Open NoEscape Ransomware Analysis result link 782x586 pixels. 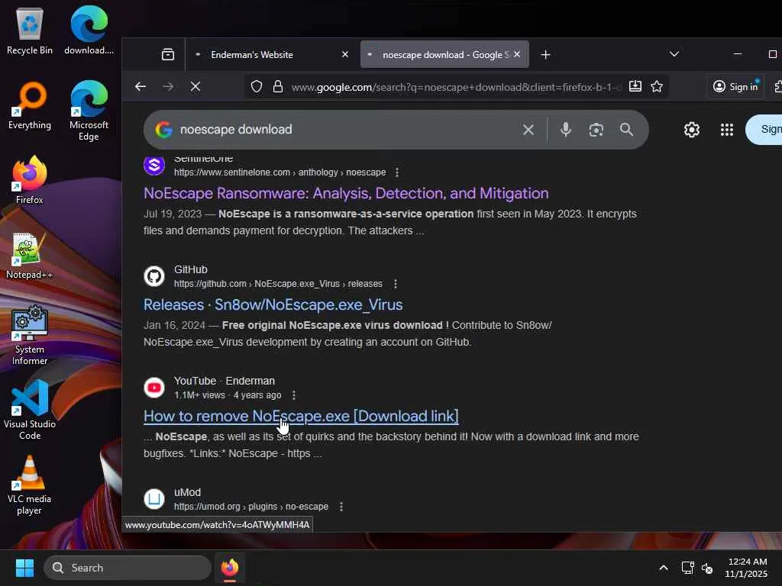pos(346,193)
